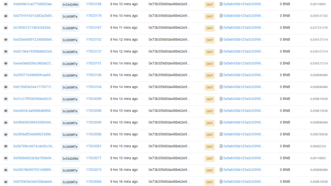Click method badge 0x53d2df6d in block 17833188 row
This screenshot has width=331, height=186.
coord(70,4)
